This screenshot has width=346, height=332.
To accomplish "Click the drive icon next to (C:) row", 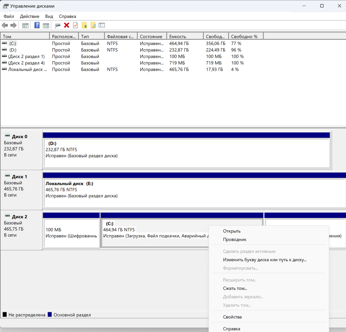I will (4, 43).
